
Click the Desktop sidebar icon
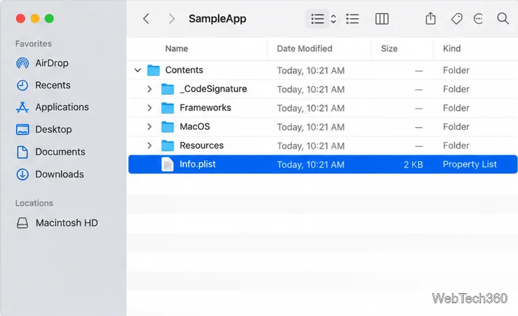[22, 130]
